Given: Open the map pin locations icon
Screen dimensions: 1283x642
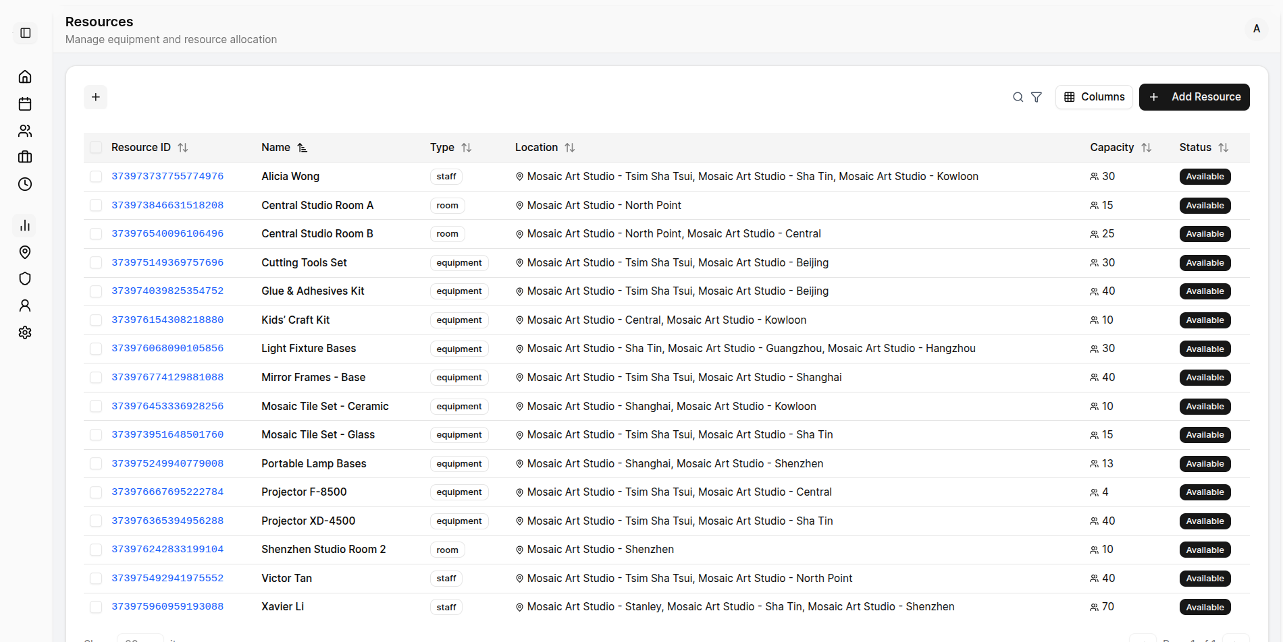Looking at the screenshot, I should pos(25,252).
